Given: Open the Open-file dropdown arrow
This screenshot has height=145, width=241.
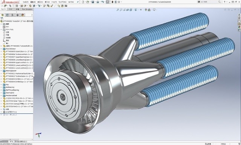Looking at the screenshot, I should pyautogui.click(x=90, y=2).
